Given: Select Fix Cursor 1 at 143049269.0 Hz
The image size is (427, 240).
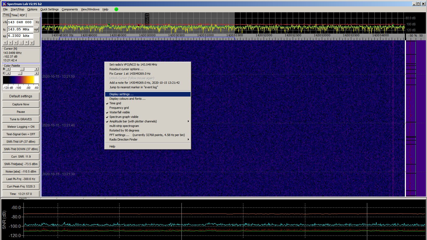Looking at the screenshot, I should pyautogui.click(x=148, y=74).
